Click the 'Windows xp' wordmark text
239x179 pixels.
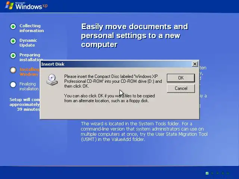[31, 6]
